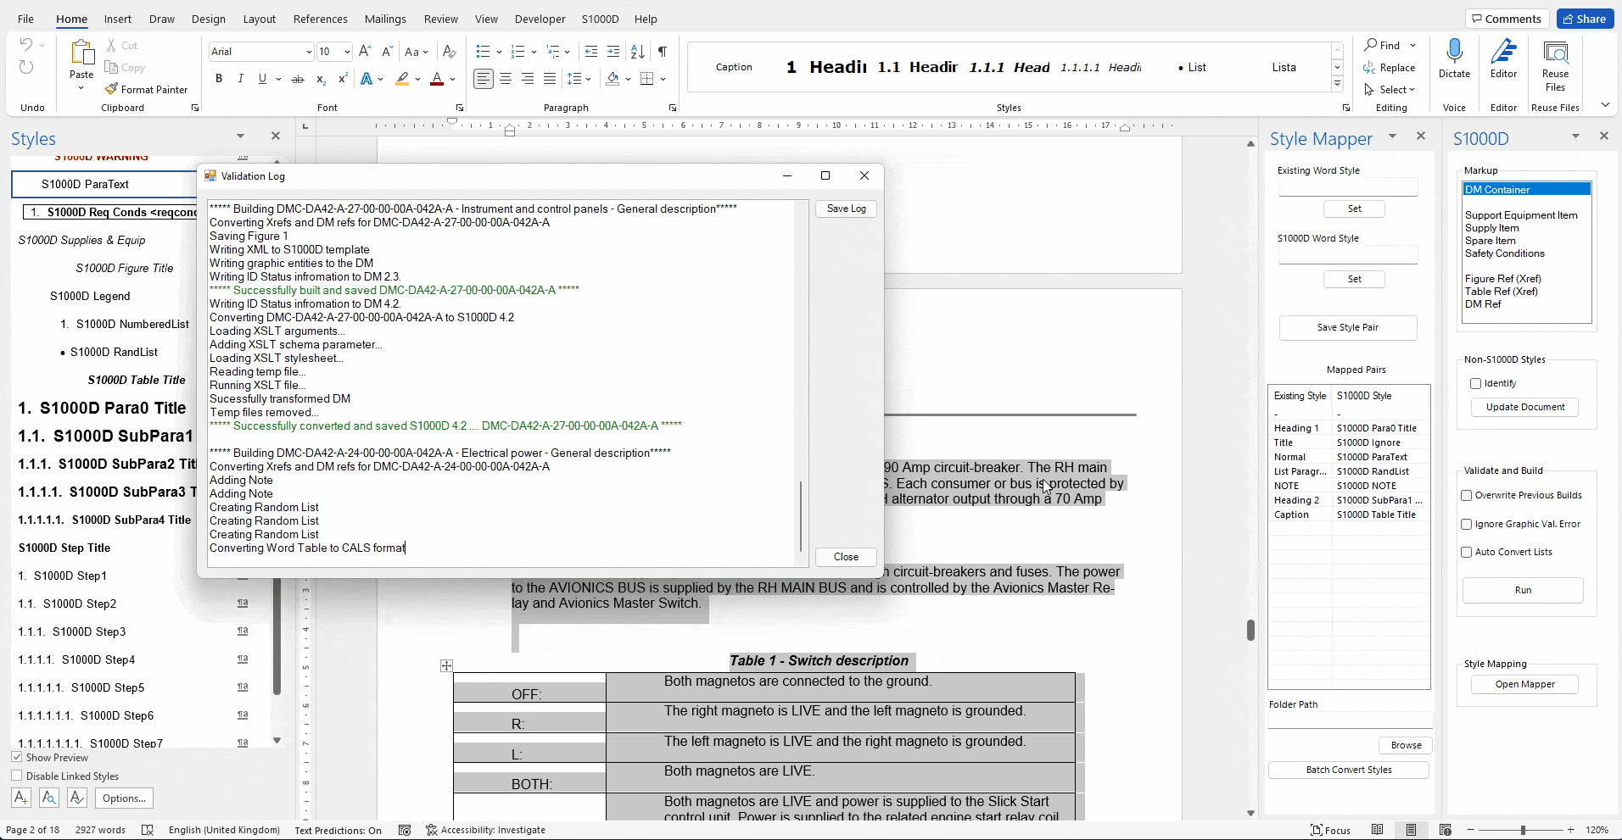Apply Italic formatting

click(x=240, y=79)
